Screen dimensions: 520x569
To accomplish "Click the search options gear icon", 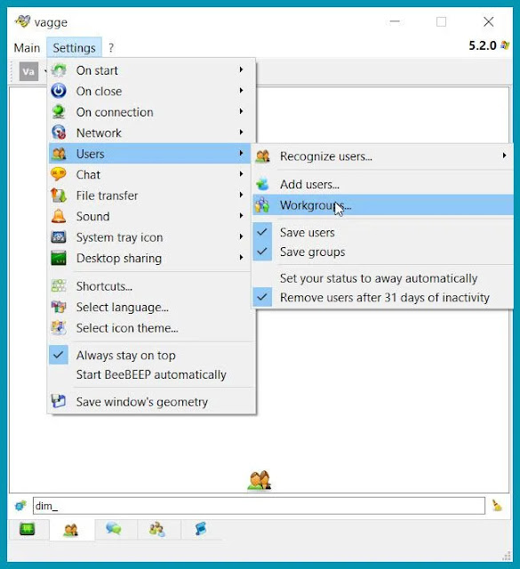I will (20, 505).
